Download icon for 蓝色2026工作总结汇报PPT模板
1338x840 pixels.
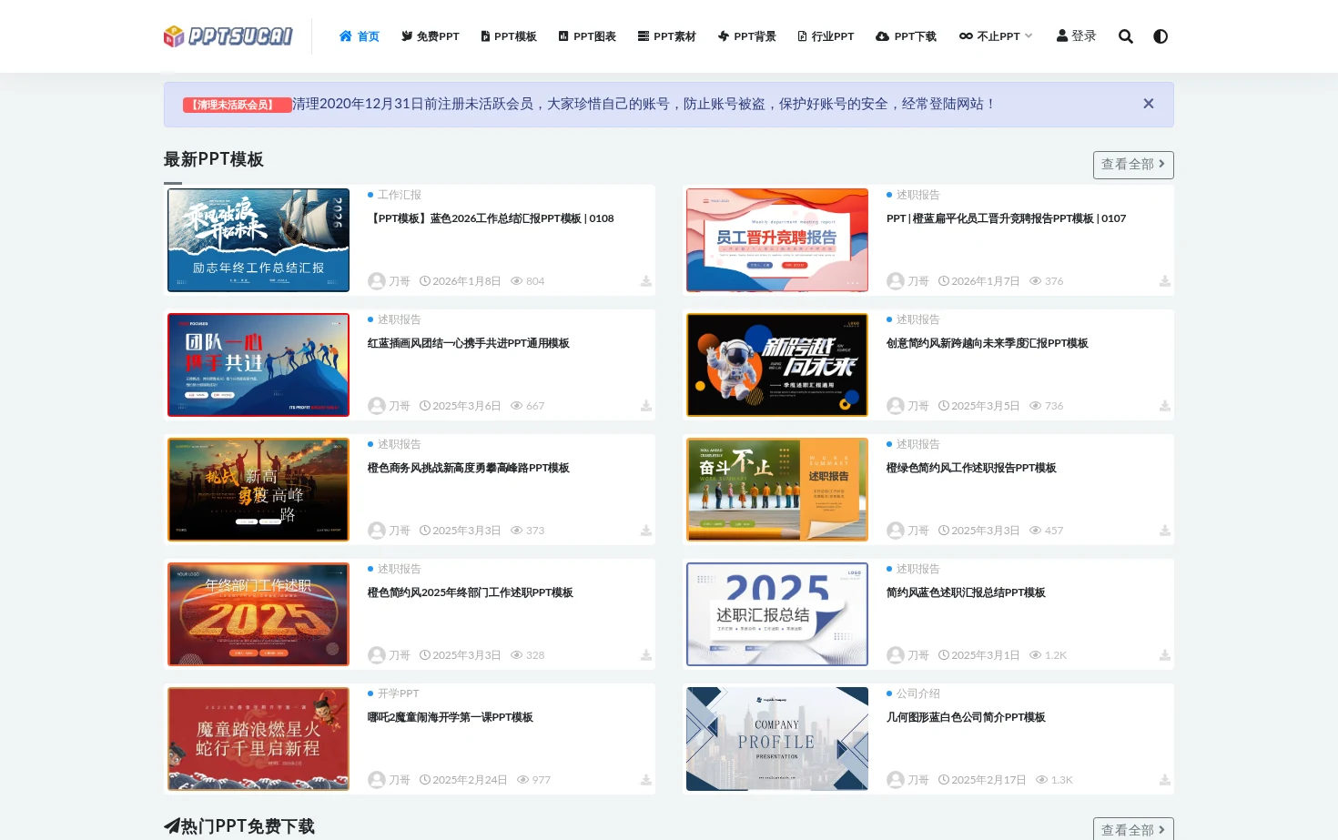646,281
